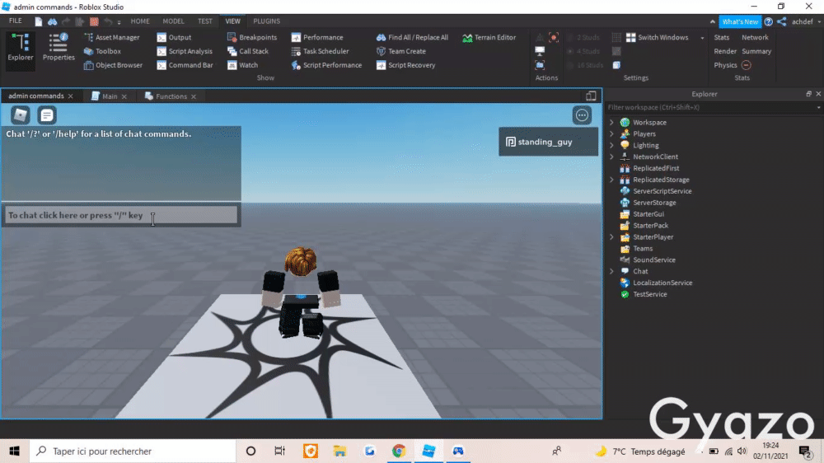
Task: Click the Windows Start button
Action: click(x=14, y=451)
